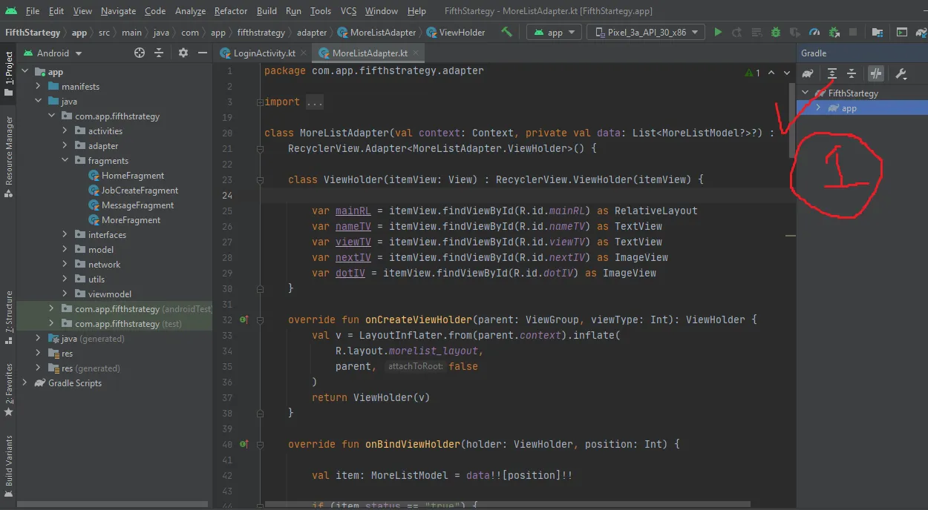Click the Debug app bug icon
928x510 pixels.
[x=776, y=33]
